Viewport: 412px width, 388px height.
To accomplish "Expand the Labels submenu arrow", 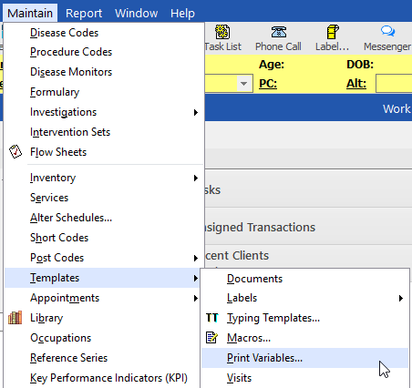I will [x=401, y=298].
